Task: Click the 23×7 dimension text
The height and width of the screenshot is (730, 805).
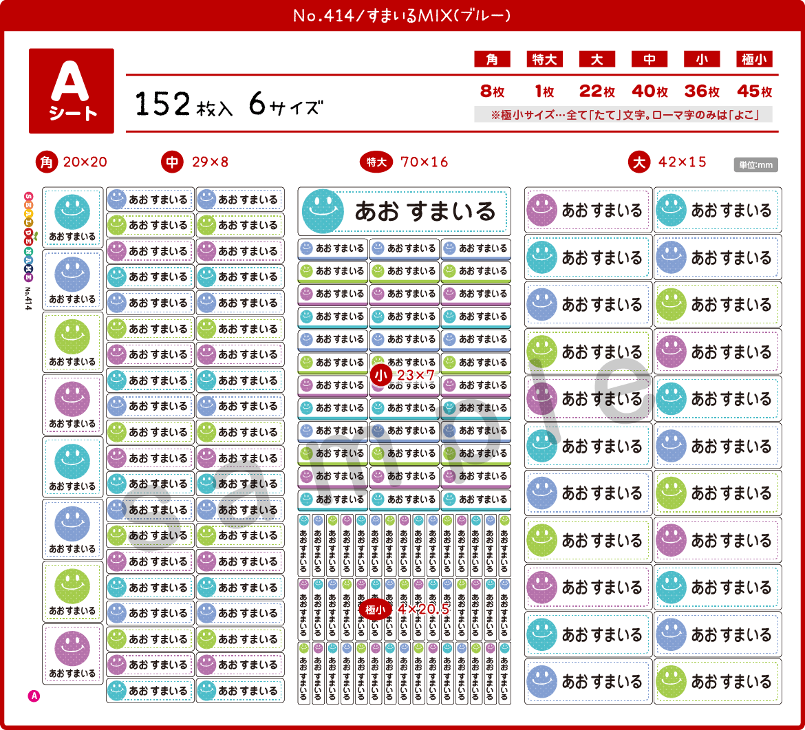Action: tap(416, 376)
